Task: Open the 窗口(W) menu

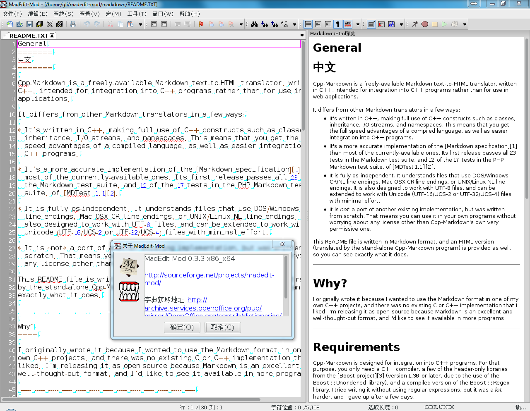Action: coord(163,14)
